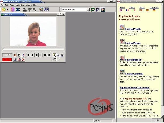Open the Popims Warper link
Screen dimensions: 164x123
[133, 43]
